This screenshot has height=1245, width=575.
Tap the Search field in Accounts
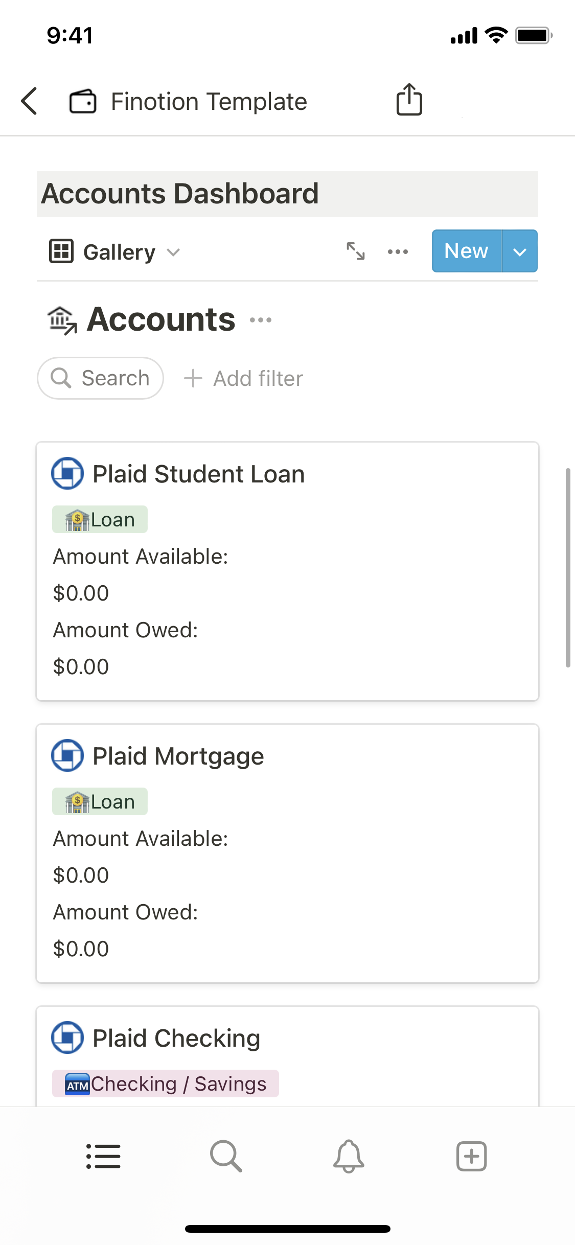coord(100,378)
